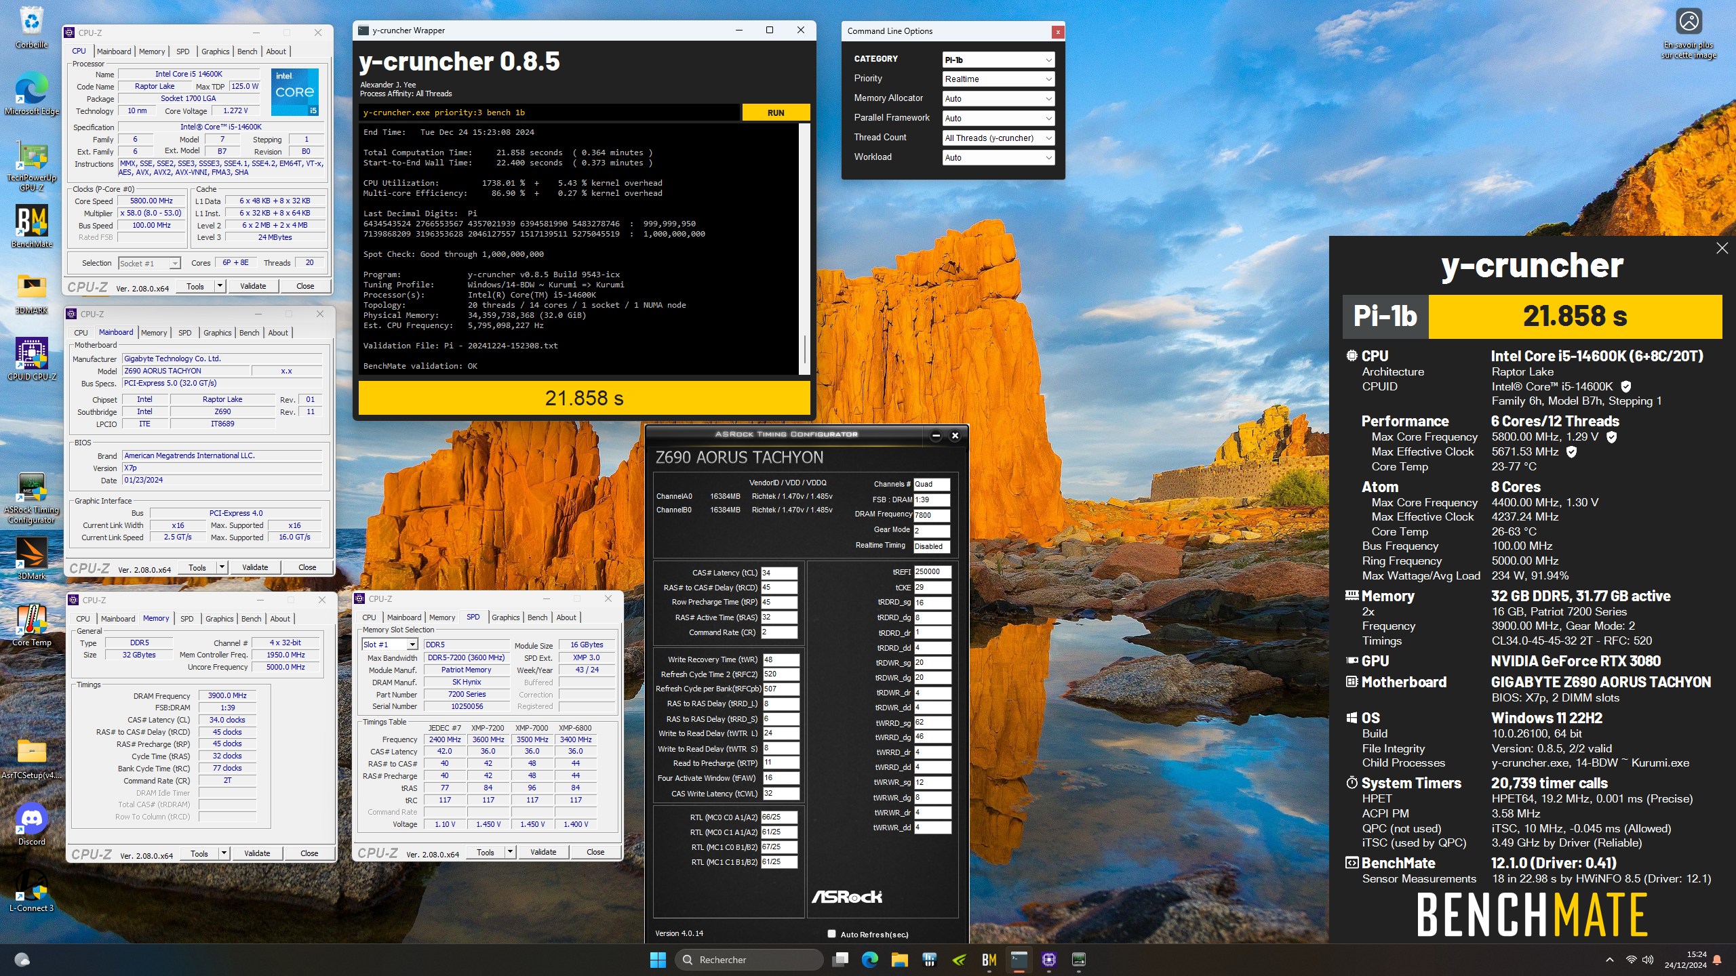Open the Thread Count dropdown
The width and height of the screenshot is (1736, 976).
[998, 138]
